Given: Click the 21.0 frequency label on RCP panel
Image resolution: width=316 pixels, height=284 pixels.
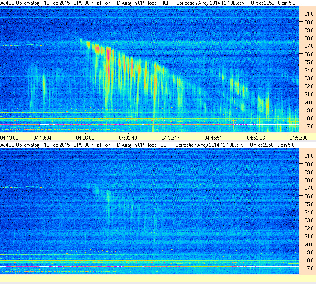Looking at the screenshot, I should 309,94.
